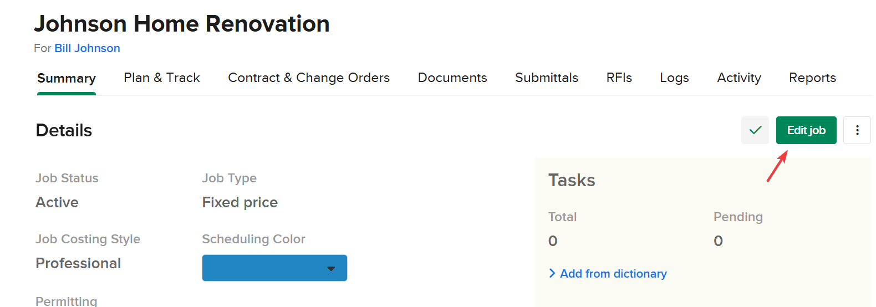View the Logs tab
Screen dimensions: 876x307
tap(674, 78)
